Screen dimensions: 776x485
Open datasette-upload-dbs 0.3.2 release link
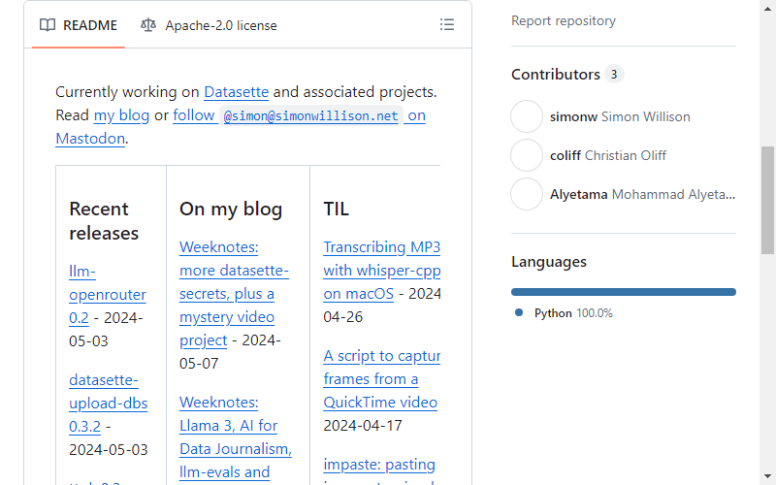(x=109, y=404)
